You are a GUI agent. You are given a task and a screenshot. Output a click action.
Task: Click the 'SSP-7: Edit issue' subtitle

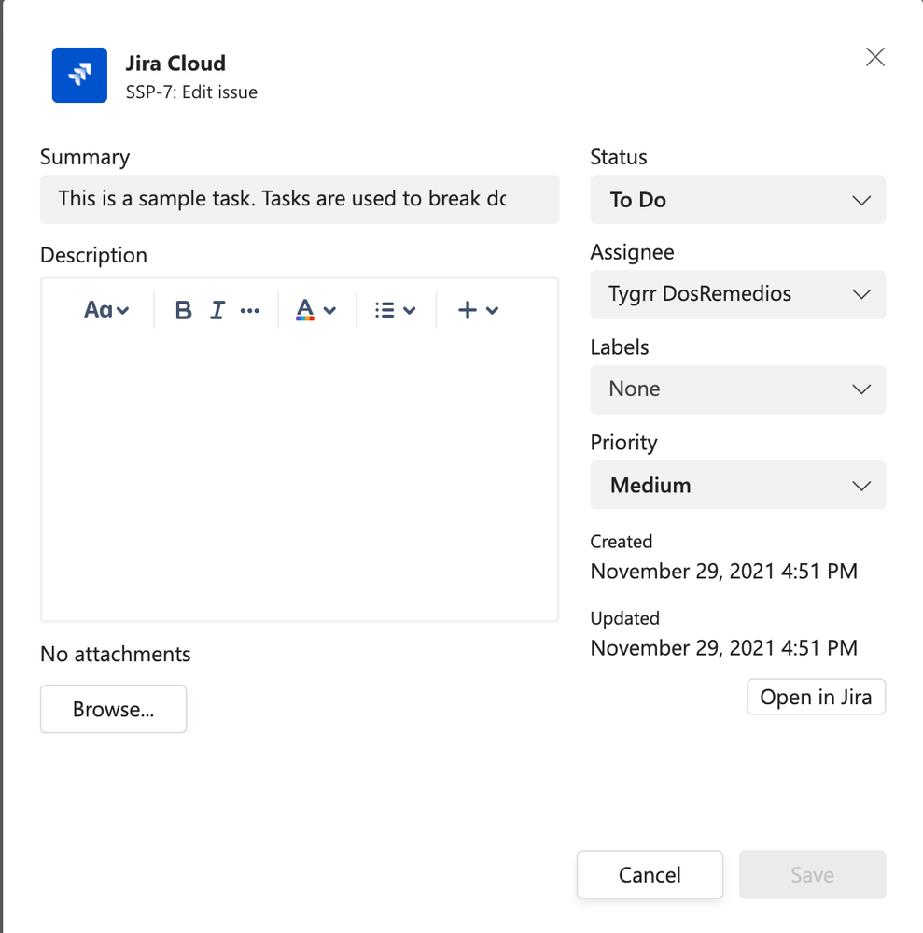point(191,92)
